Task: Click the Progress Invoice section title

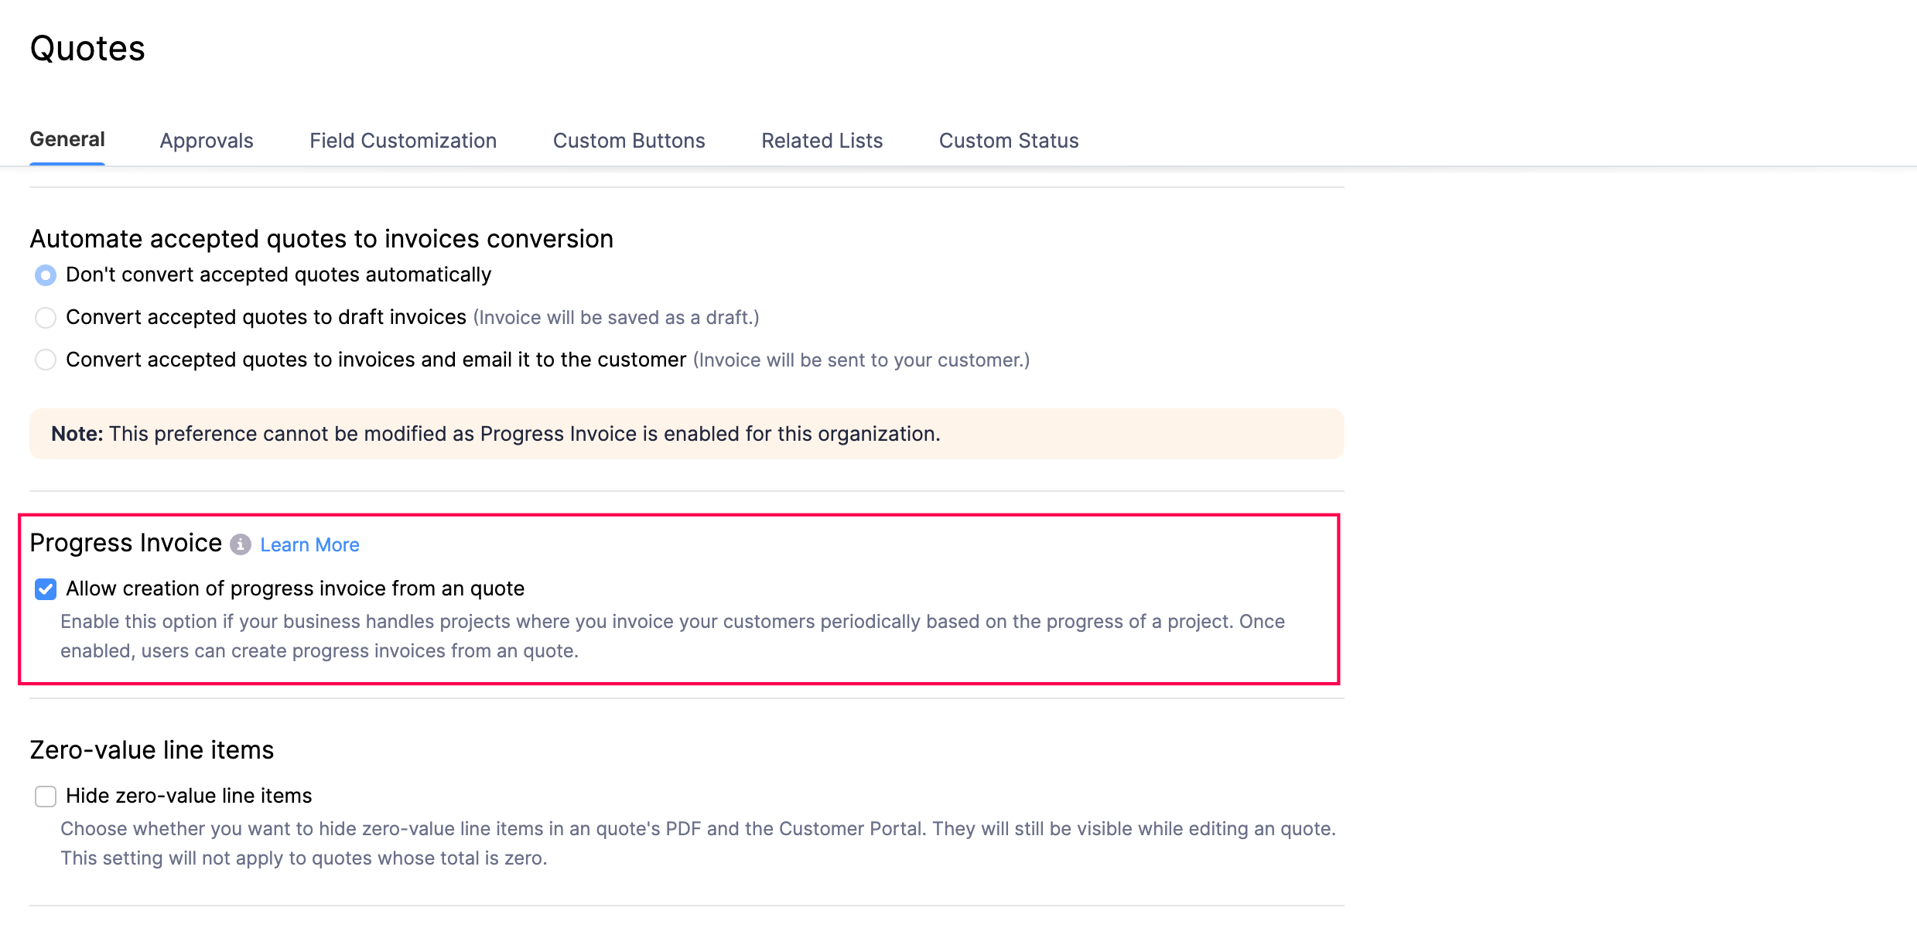Action: 126,543
